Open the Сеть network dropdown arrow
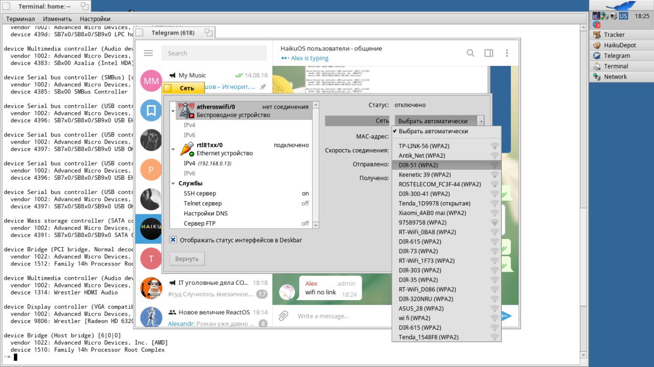The height and width of the screenshot is (367, 654). 481,121
